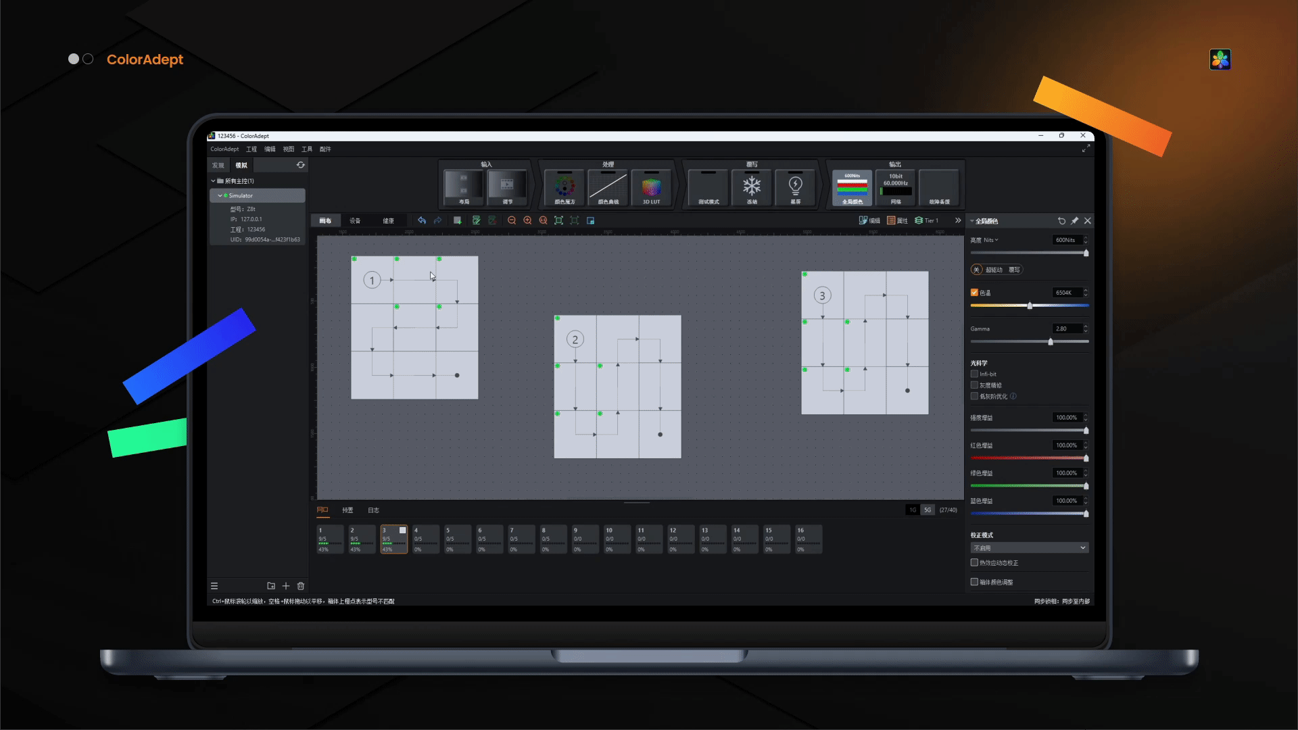Open the 测试模式 test mode tile
This screenshot has height=730, width=1298.
(708, 187)
